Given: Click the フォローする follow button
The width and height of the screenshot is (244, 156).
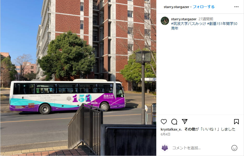Looking at the screenshot, I should (204, 7).
